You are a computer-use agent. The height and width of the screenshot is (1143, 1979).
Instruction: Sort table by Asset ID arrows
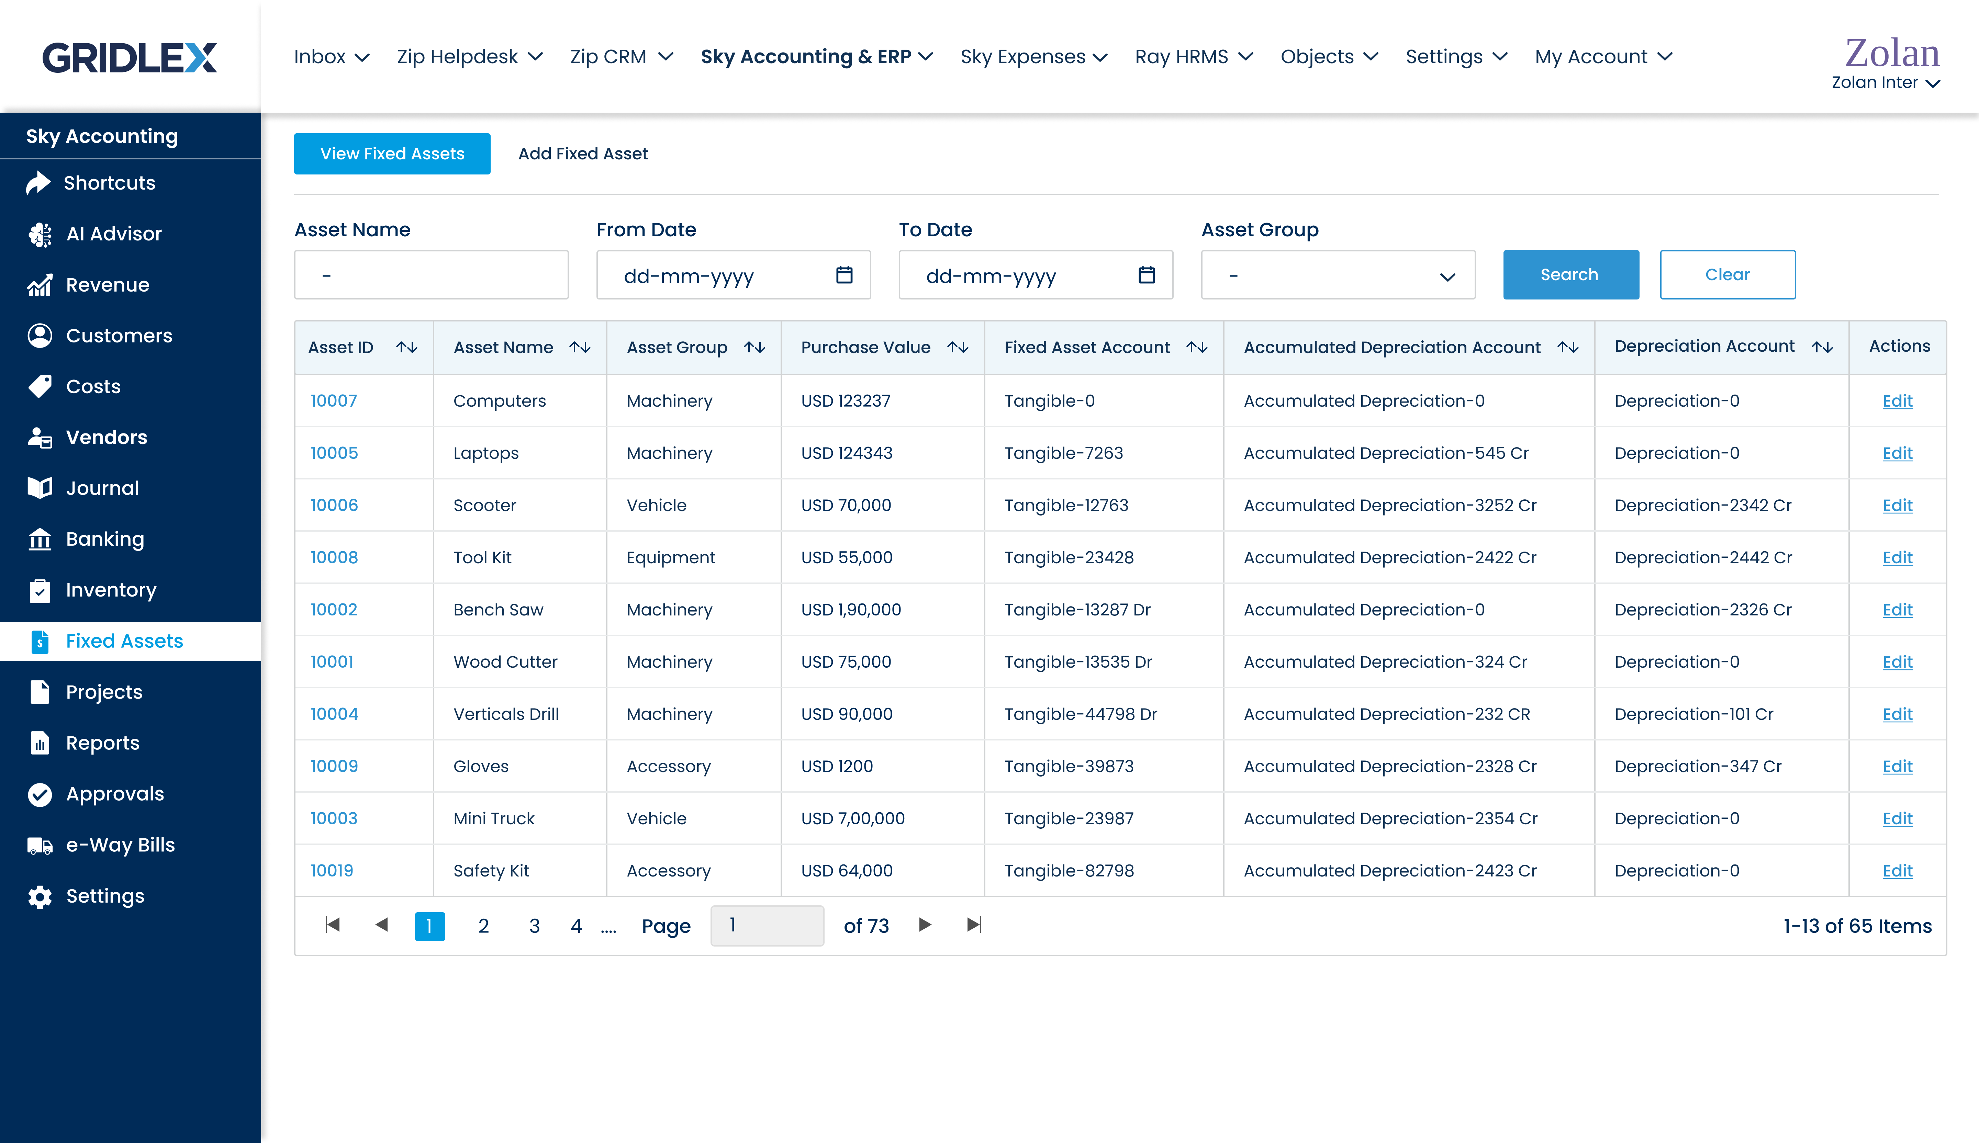[407, 347]
